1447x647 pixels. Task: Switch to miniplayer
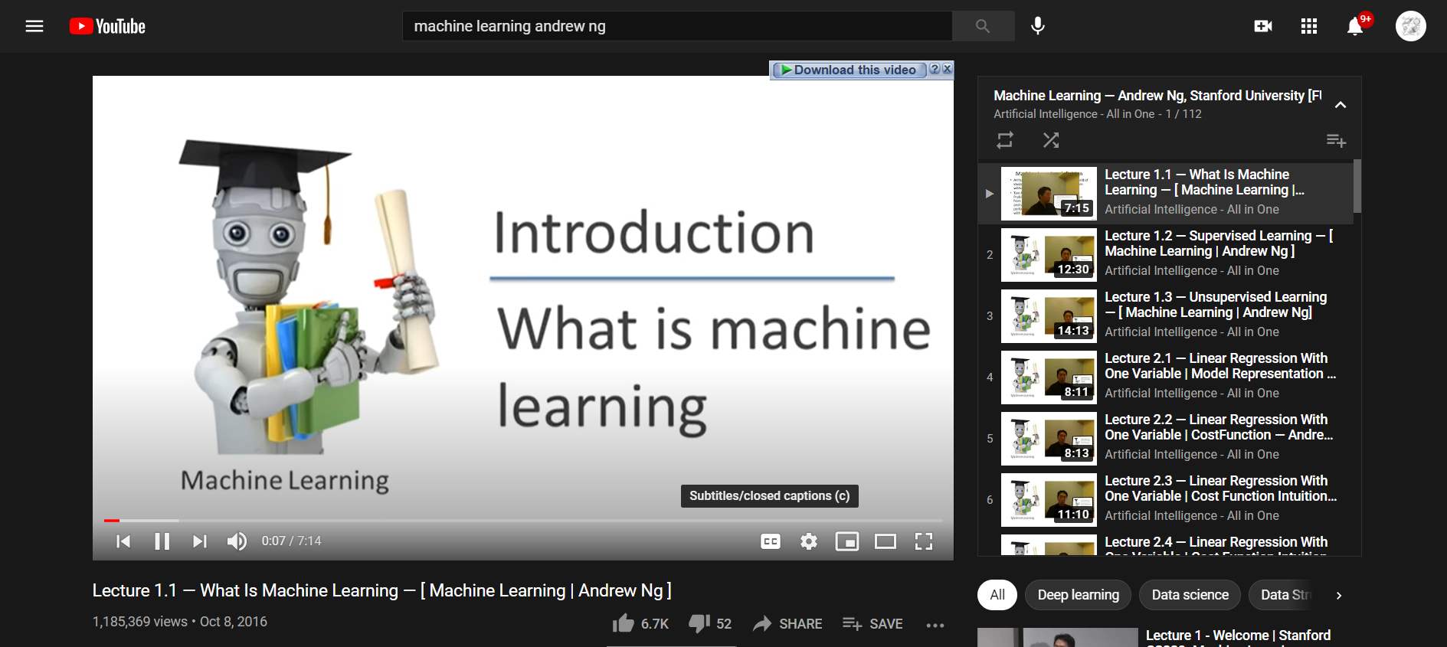click(x=847, y=541)
